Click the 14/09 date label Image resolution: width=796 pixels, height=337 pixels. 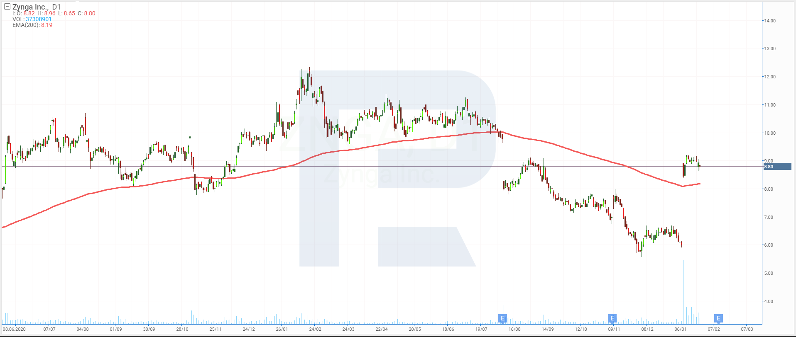pyautogui.click(x=548, y=329)
